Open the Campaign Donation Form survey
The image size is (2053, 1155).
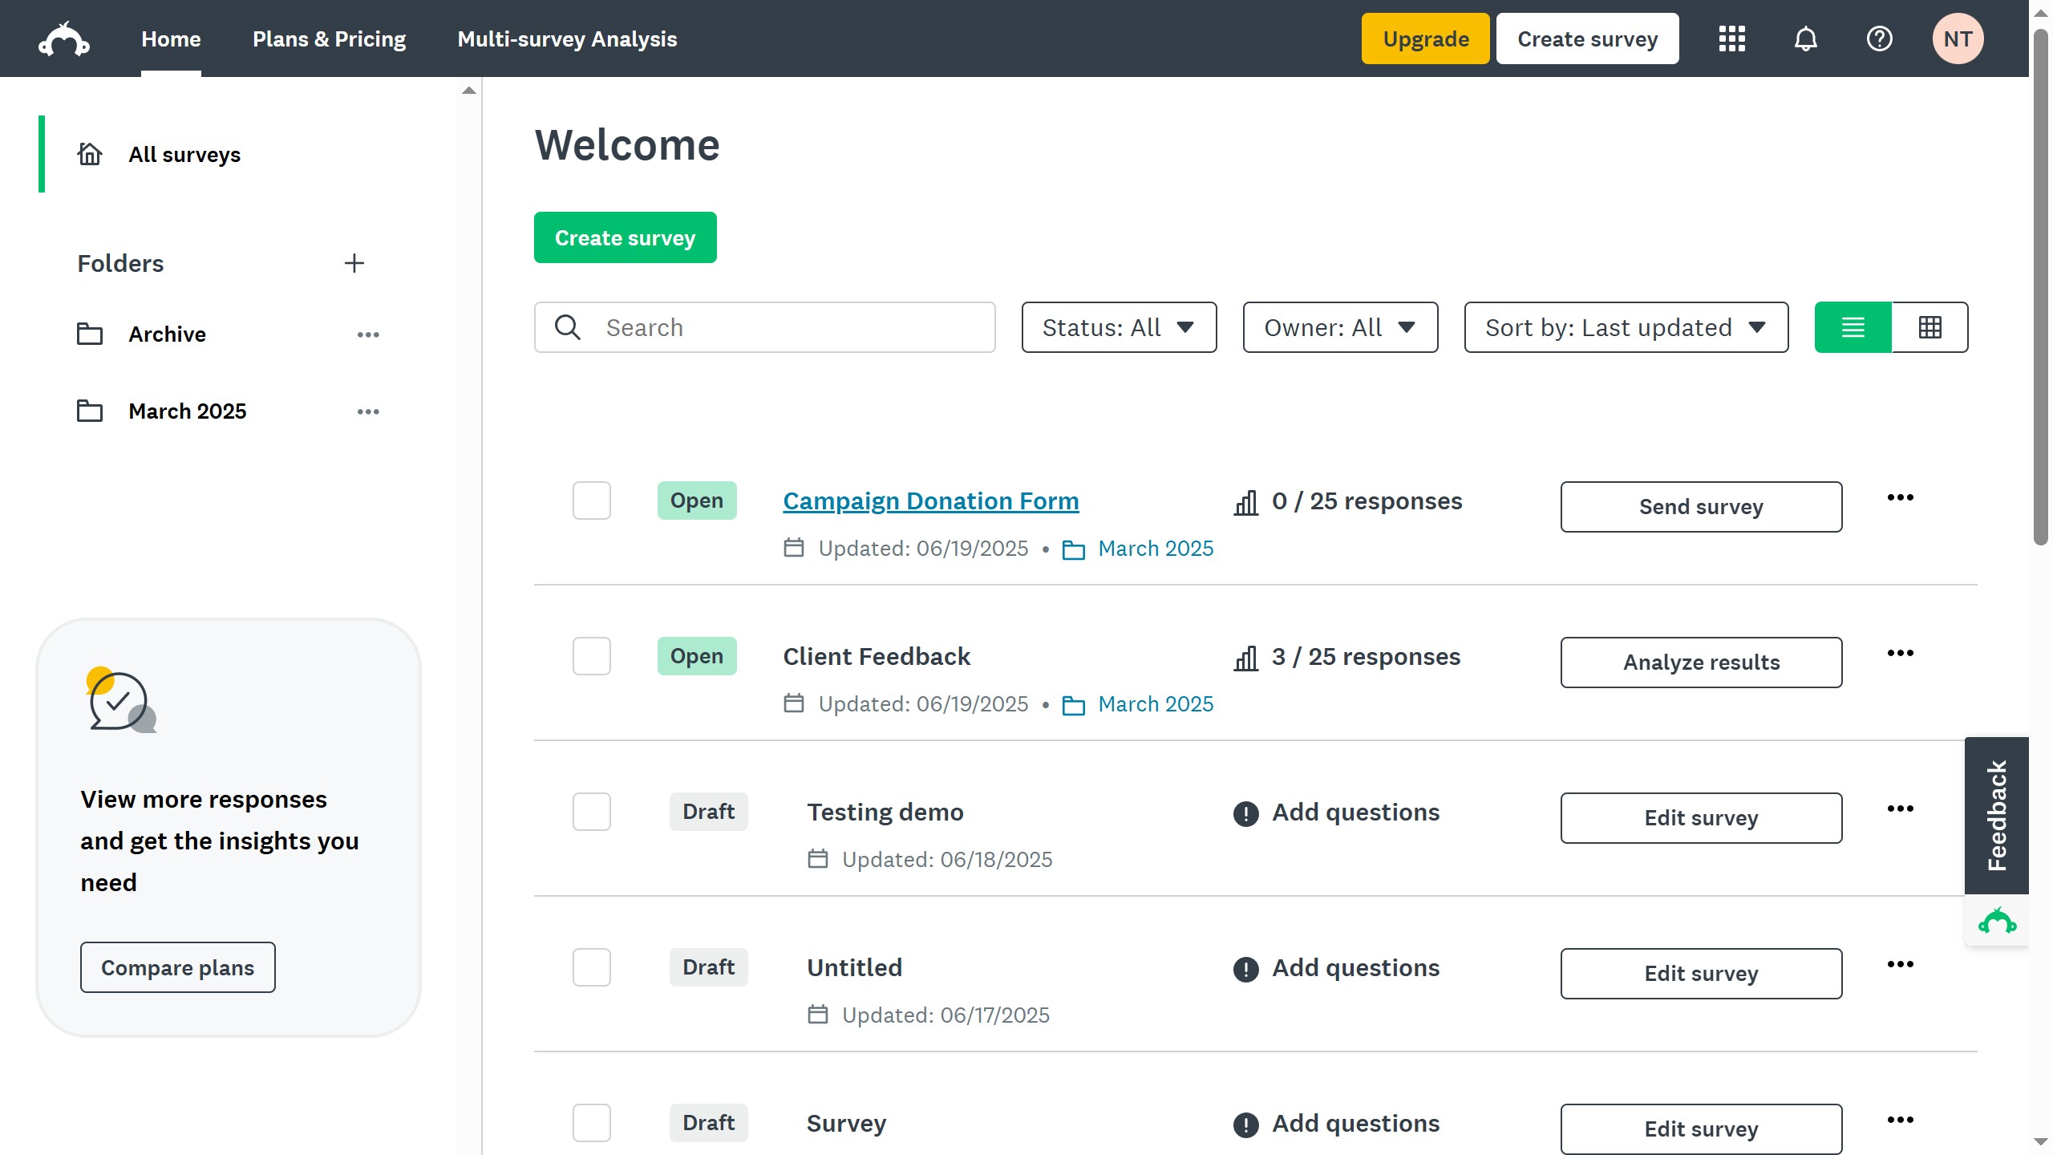coord(930,500)
